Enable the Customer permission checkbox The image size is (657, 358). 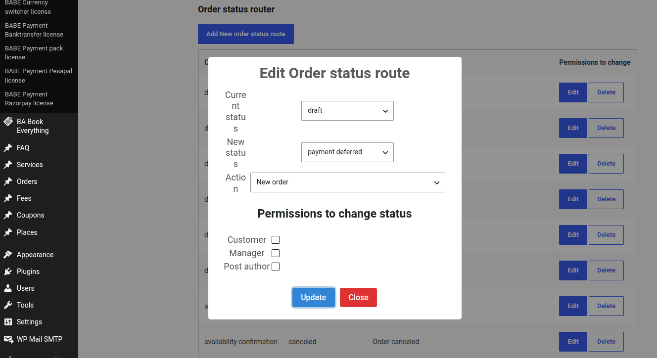[276, 240]
